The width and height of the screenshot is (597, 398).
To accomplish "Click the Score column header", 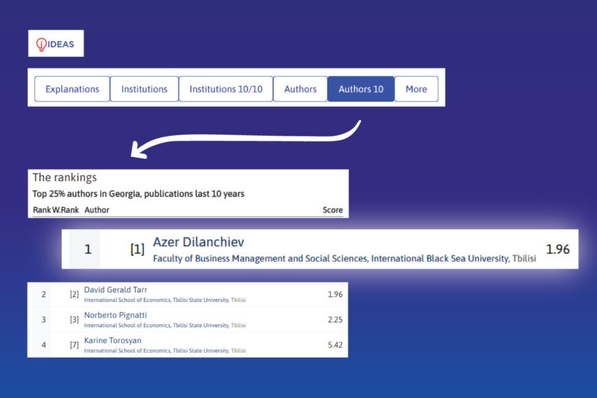I will [x=332, y=210].
